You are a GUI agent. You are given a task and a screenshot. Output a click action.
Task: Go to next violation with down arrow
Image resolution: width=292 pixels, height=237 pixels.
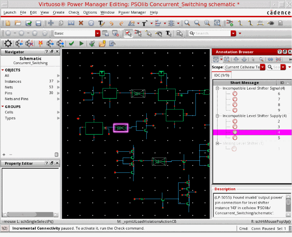click(x=243, y=59)
